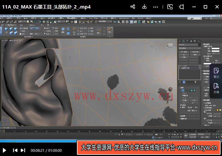Open Render Setup teapot icon
This screenshot has width=222, height=156.
pos(148,22)
